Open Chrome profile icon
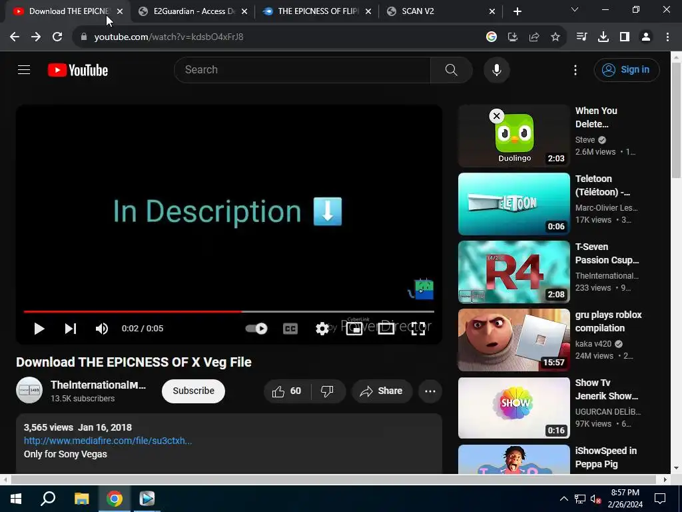The height and width of the screenshot is (512, 682). pyautogui.click(x=646, y=37)
